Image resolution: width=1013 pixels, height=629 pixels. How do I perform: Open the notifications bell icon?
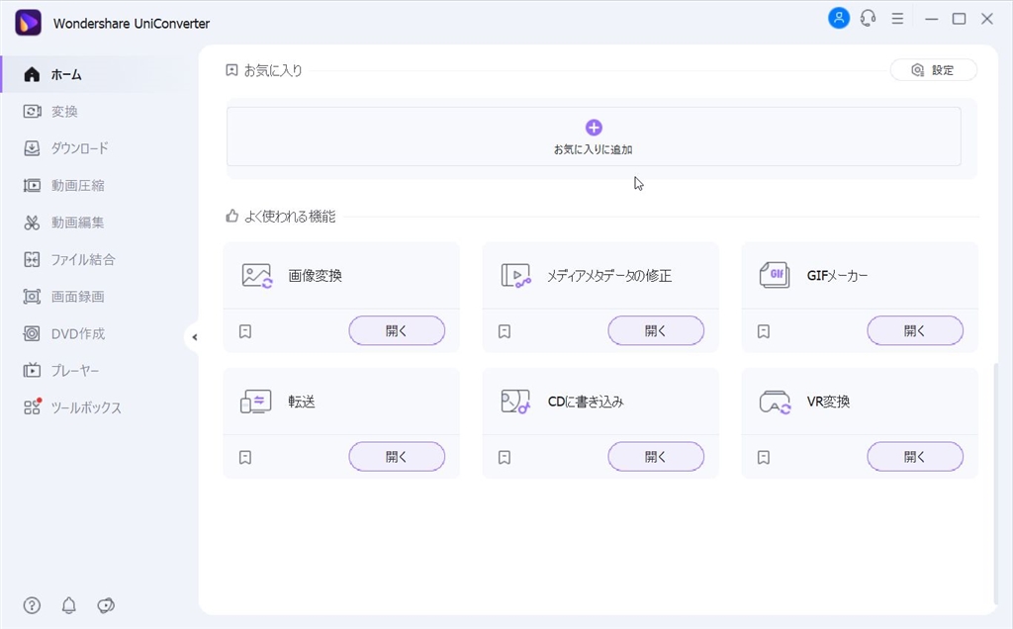pyautogui.click(x=69, y=605)
